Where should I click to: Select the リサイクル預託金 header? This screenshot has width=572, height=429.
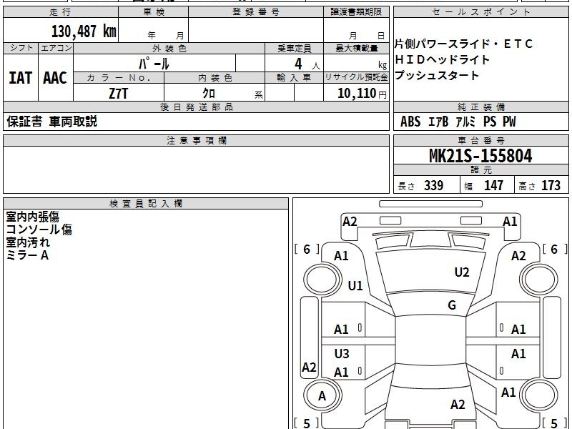356,78
